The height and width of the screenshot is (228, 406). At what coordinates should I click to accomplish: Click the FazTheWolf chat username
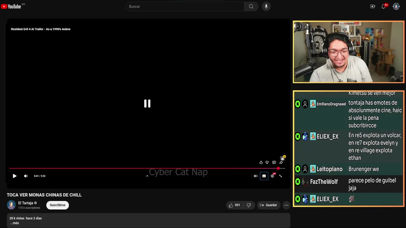pos(324,182)
